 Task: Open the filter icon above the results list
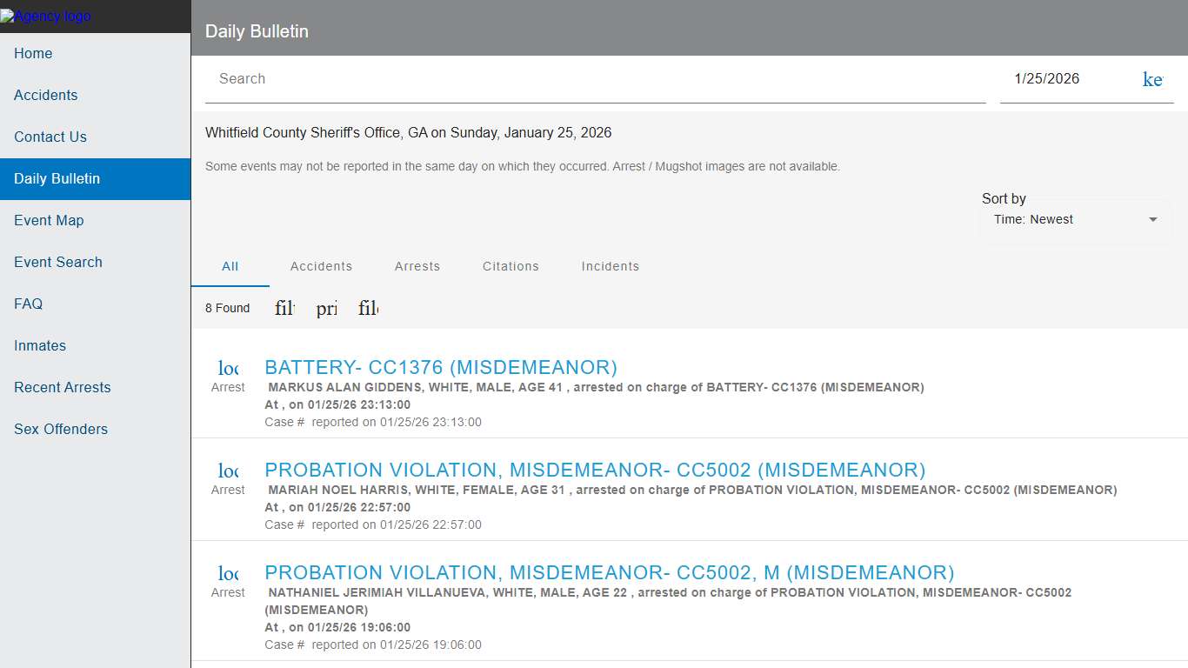tap(284, 308)
